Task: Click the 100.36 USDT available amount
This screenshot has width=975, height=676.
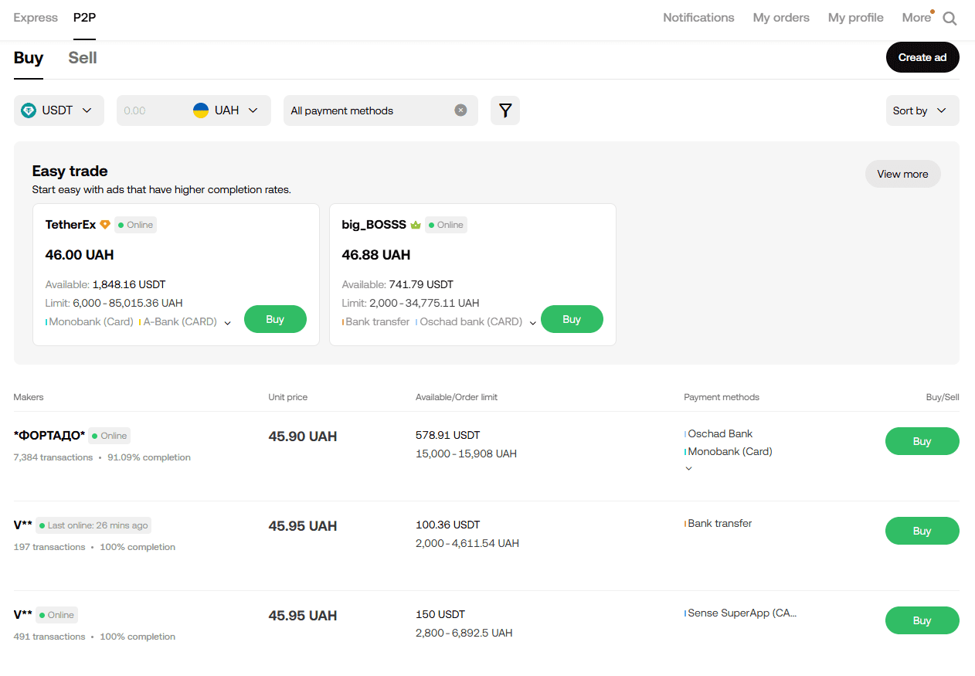Action: [447, 525]
